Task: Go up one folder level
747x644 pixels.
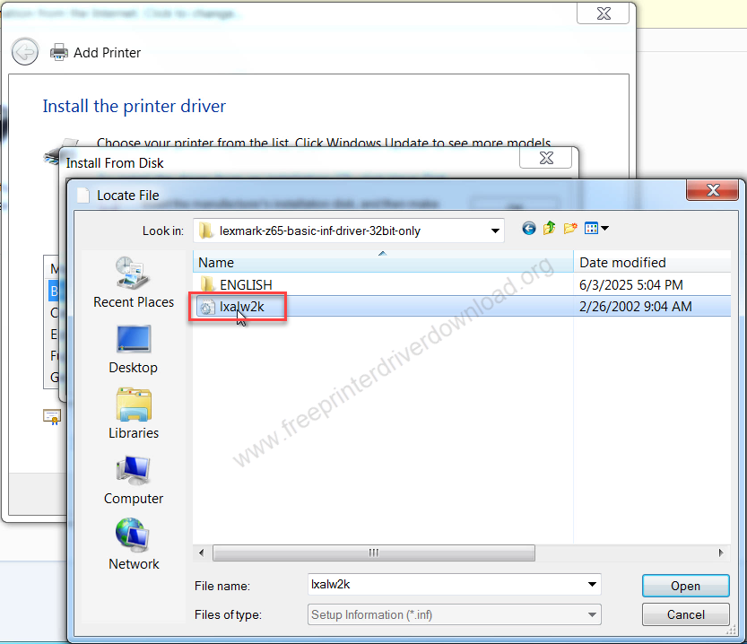Action: [550, 229]
